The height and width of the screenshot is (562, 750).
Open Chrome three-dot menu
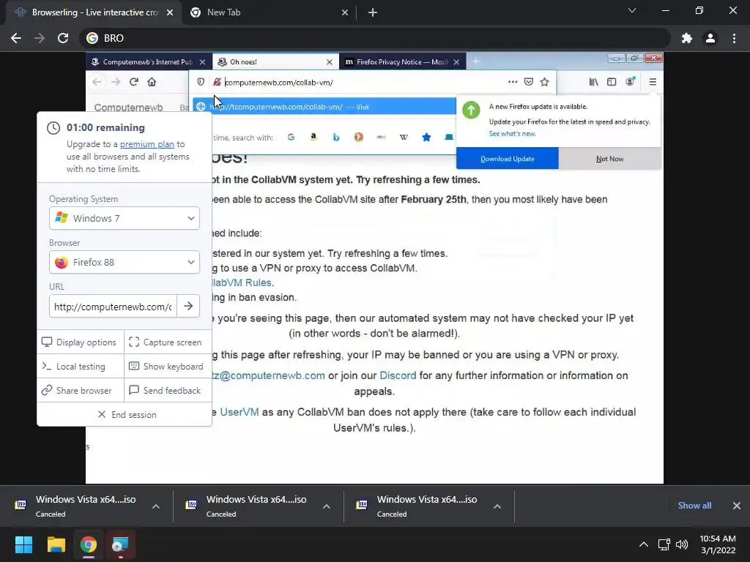click(734, 38)
